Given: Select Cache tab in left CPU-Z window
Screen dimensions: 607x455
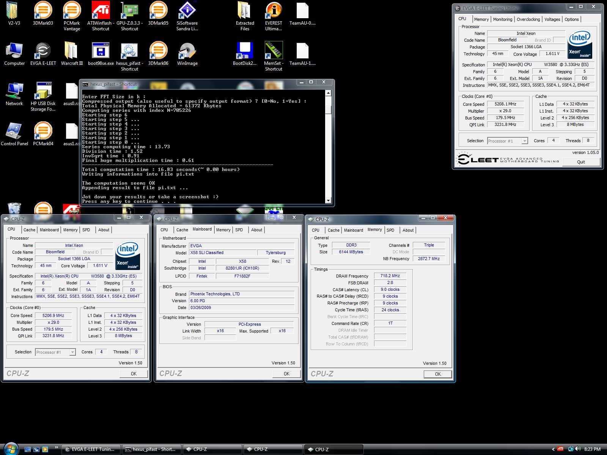Looking at the screenshot, I should click(29, 230).
